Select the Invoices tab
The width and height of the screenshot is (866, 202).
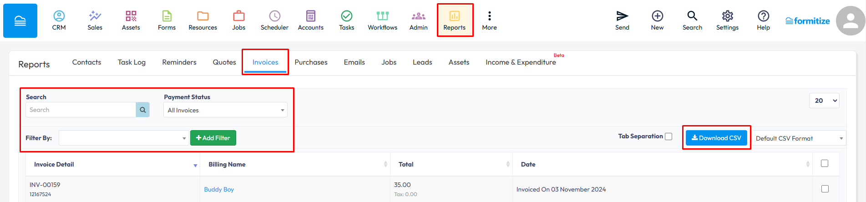[x=265, y=62]
